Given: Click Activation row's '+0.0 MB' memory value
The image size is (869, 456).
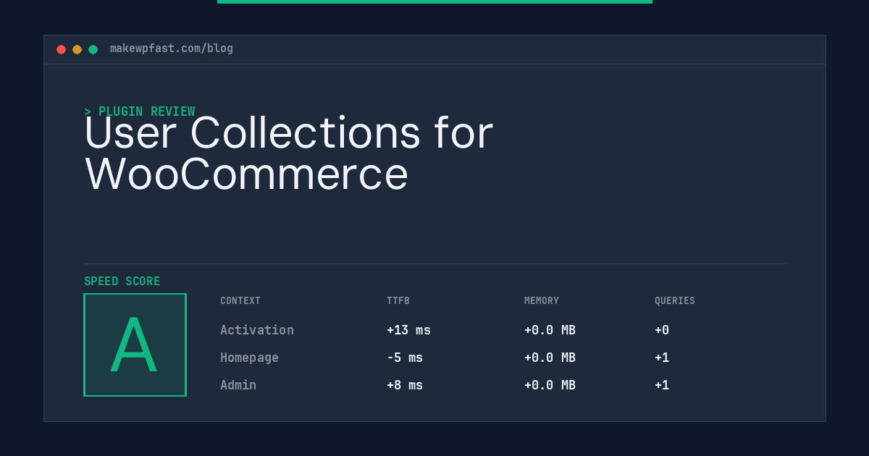Looking at the screenshot, I should [550, 330].
